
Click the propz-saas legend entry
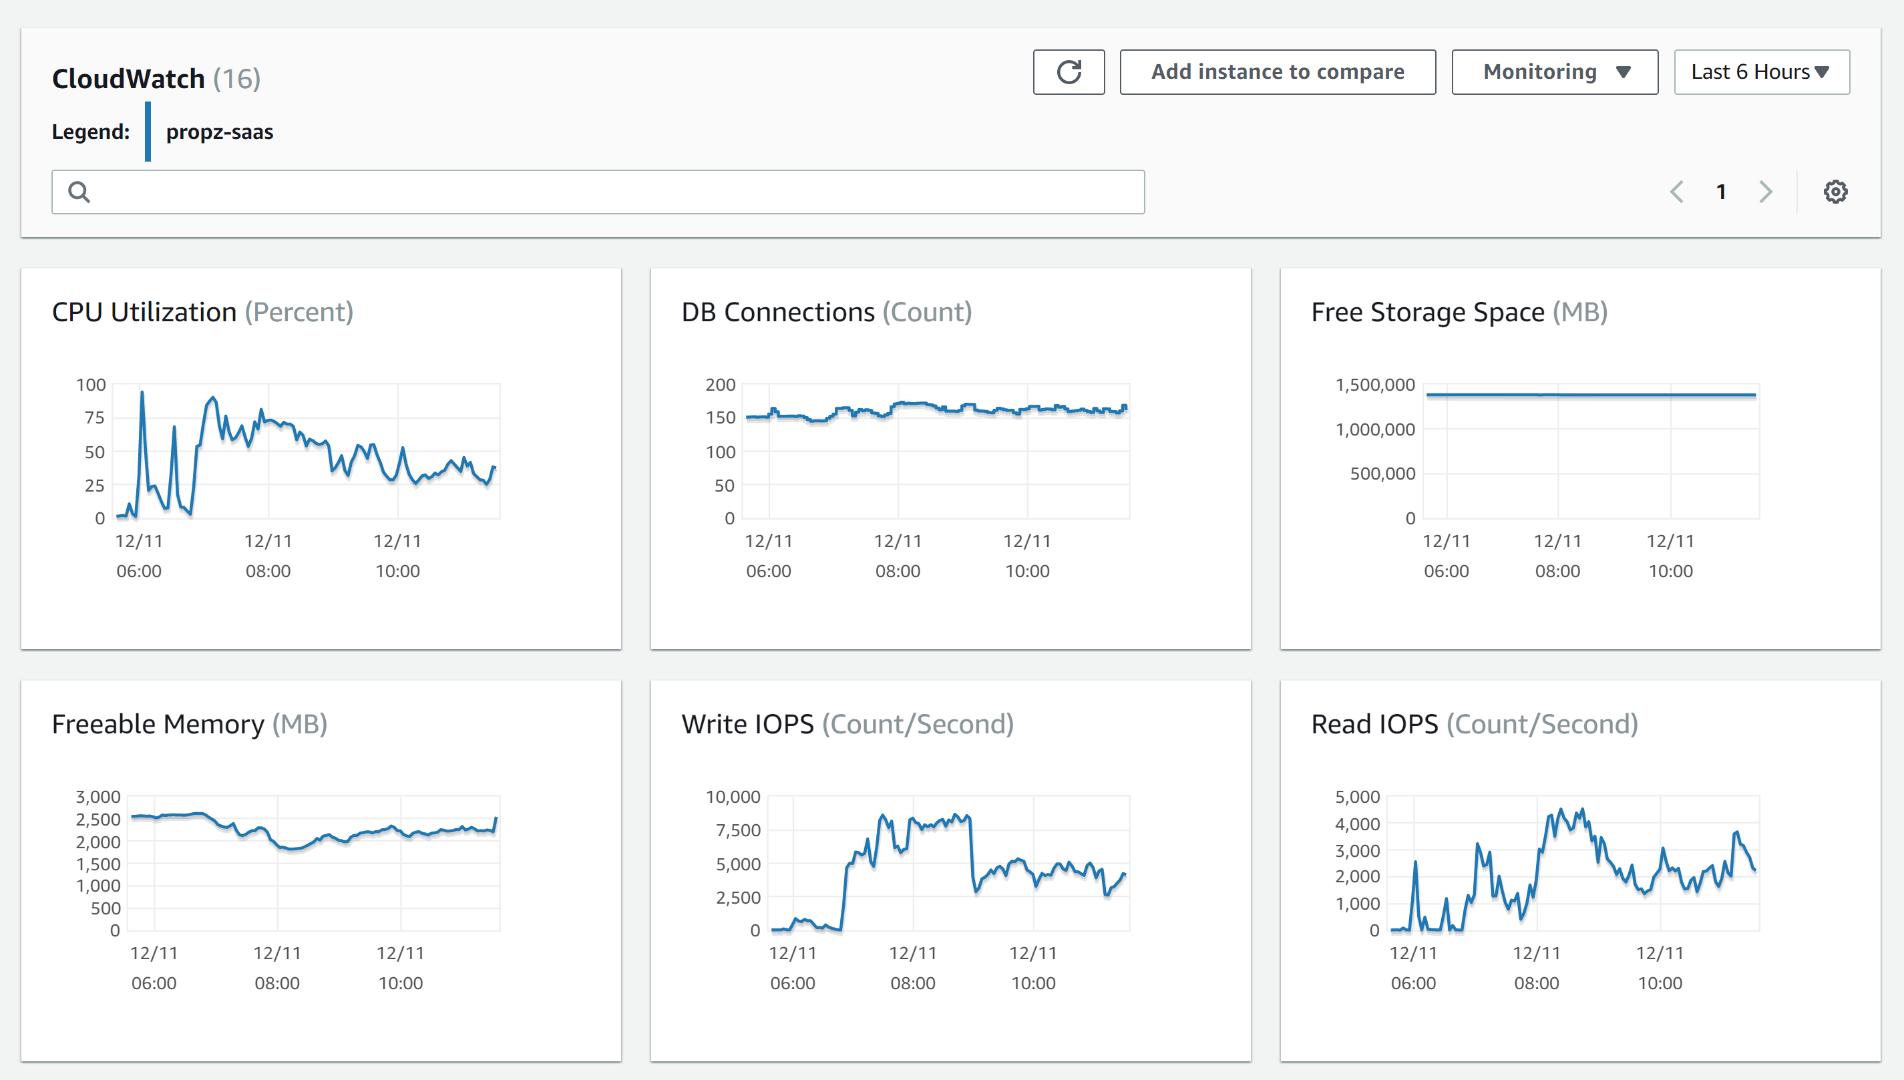click(x=220, y=132)
